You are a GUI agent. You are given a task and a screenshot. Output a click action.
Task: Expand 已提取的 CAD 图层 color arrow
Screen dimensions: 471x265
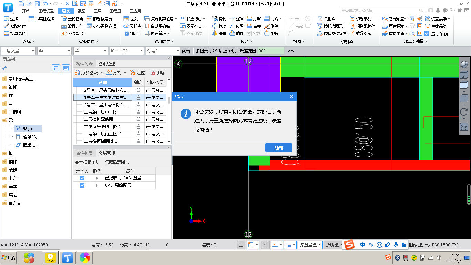[97, 178]
